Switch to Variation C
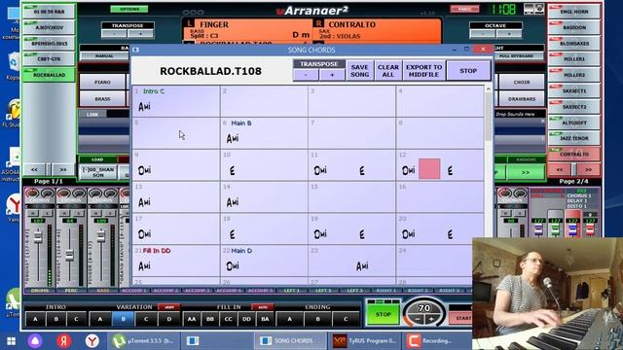623x350 pixels. pos(146,319)
